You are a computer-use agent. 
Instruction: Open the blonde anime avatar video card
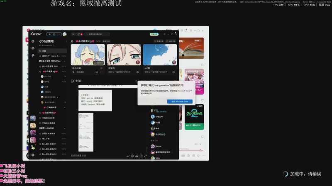124,55
